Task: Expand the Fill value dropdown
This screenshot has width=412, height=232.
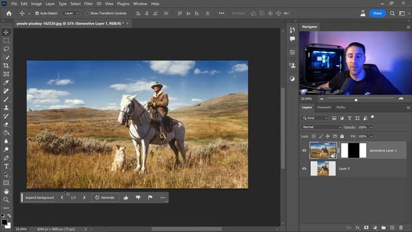Action: [371, 136]
